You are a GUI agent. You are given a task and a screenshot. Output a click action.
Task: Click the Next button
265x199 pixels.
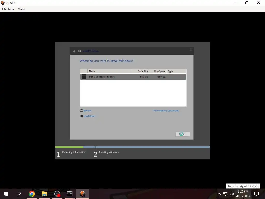(183, 134)
